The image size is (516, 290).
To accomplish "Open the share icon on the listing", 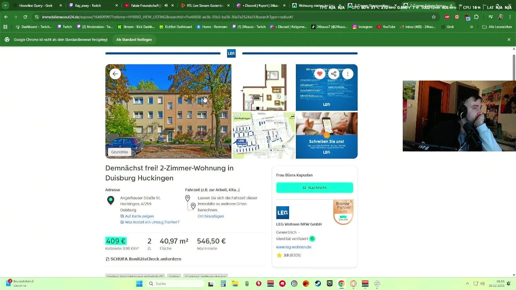I will coord(334,74).
